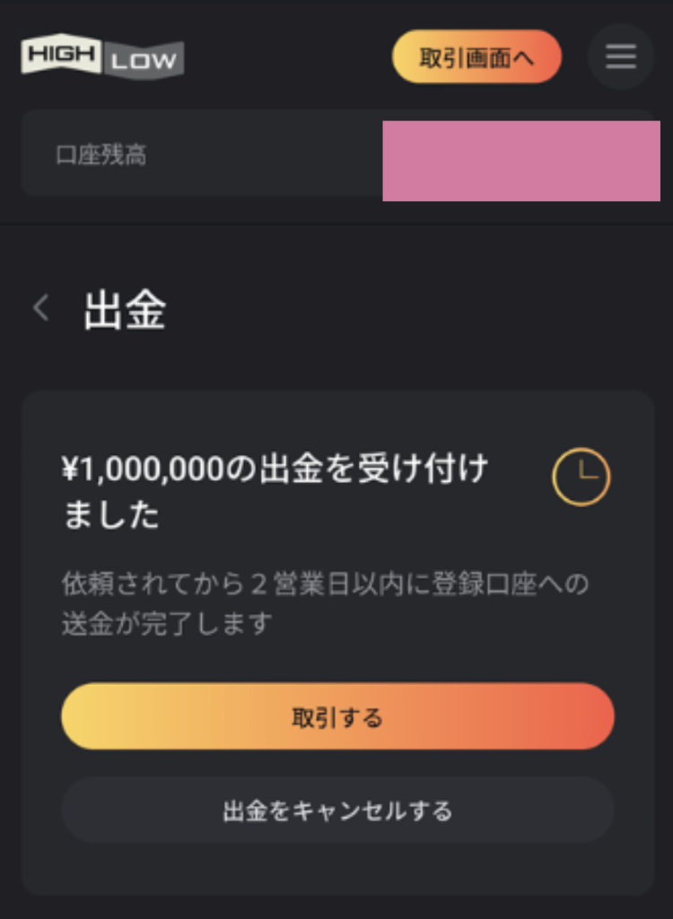Click the HIGH part of the logo
Screen dimensions: 673x919
(x=61, y=55)
